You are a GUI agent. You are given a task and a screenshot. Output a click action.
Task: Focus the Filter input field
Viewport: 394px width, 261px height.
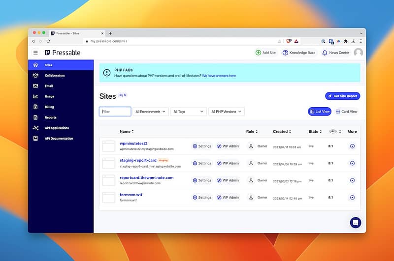pos(115,112)
